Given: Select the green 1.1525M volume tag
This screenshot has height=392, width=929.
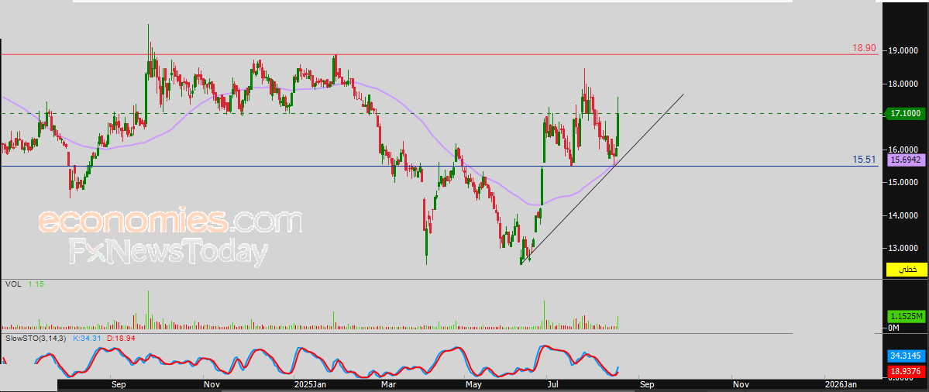Looking at the screenshot, I should [x=906, y=317].
